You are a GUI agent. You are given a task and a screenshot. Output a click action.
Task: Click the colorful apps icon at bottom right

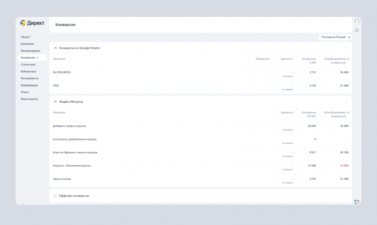357,202
